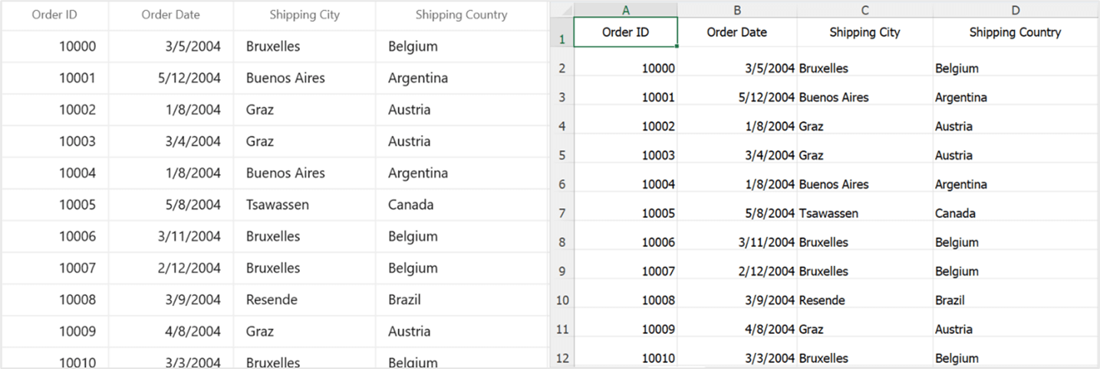Screen dimensions: 1100x369
Task: Select spreadsheet row 1 via its row number
Action: click(562, 39)
